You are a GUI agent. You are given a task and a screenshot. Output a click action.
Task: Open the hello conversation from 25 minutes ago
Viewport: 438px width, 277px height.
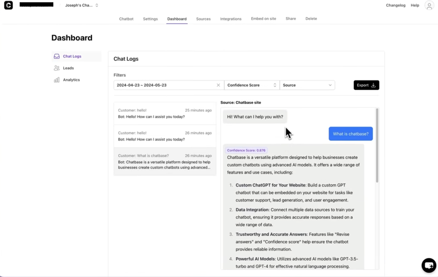[165, 113]
